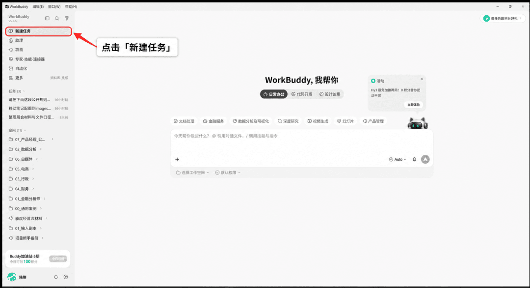Open the 默认权限 permissions dropdown
530x288 pixels.
point(228,173)
